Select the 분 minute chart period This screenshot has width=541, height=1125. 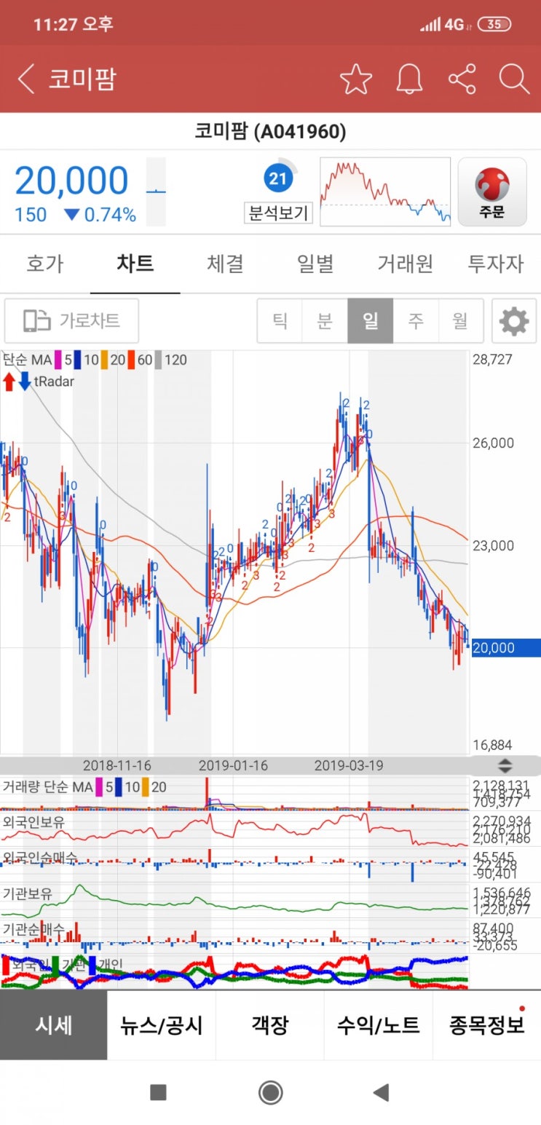(325, 320)
